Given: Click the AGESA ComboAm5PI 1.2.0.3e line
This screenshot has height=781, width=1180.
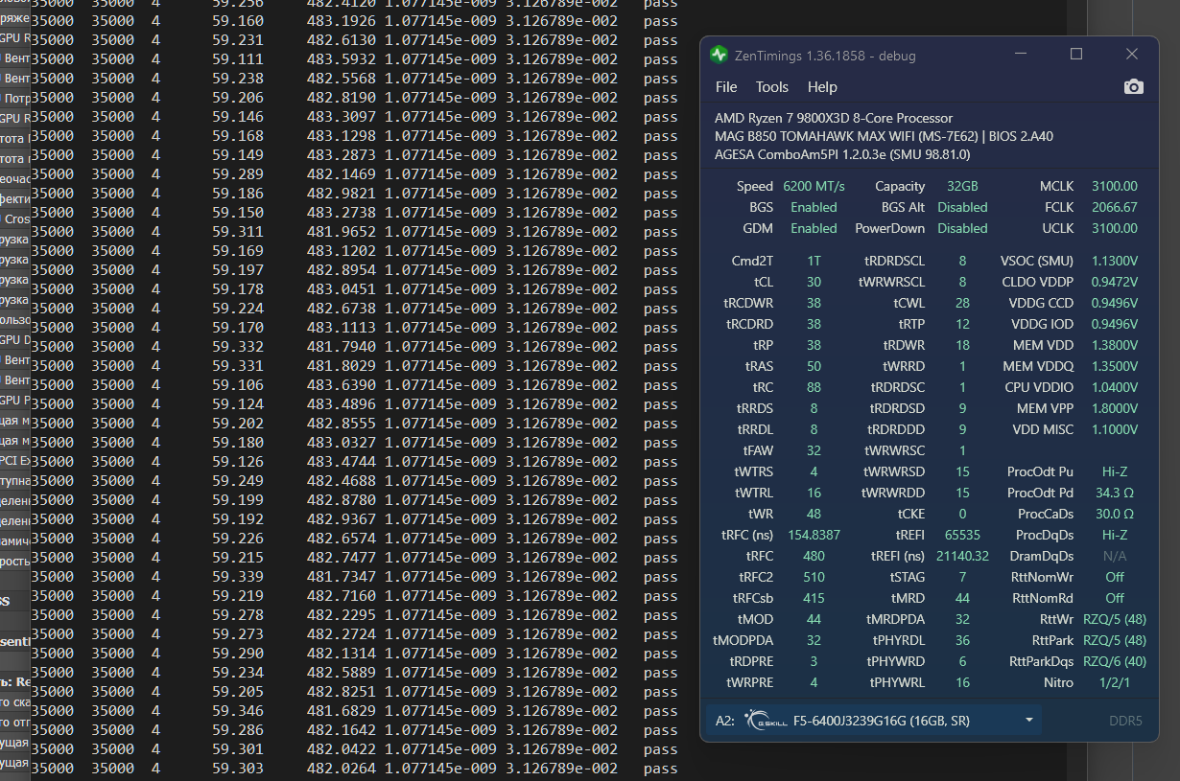Looking at the screenshot, I should pyautogui.click(x=842, y=154).
